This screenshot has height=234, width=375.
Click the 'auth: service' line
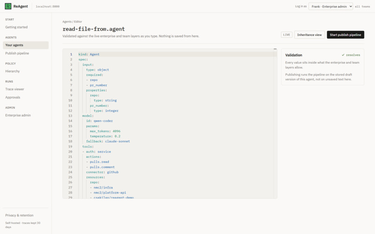tap(97, 152)
